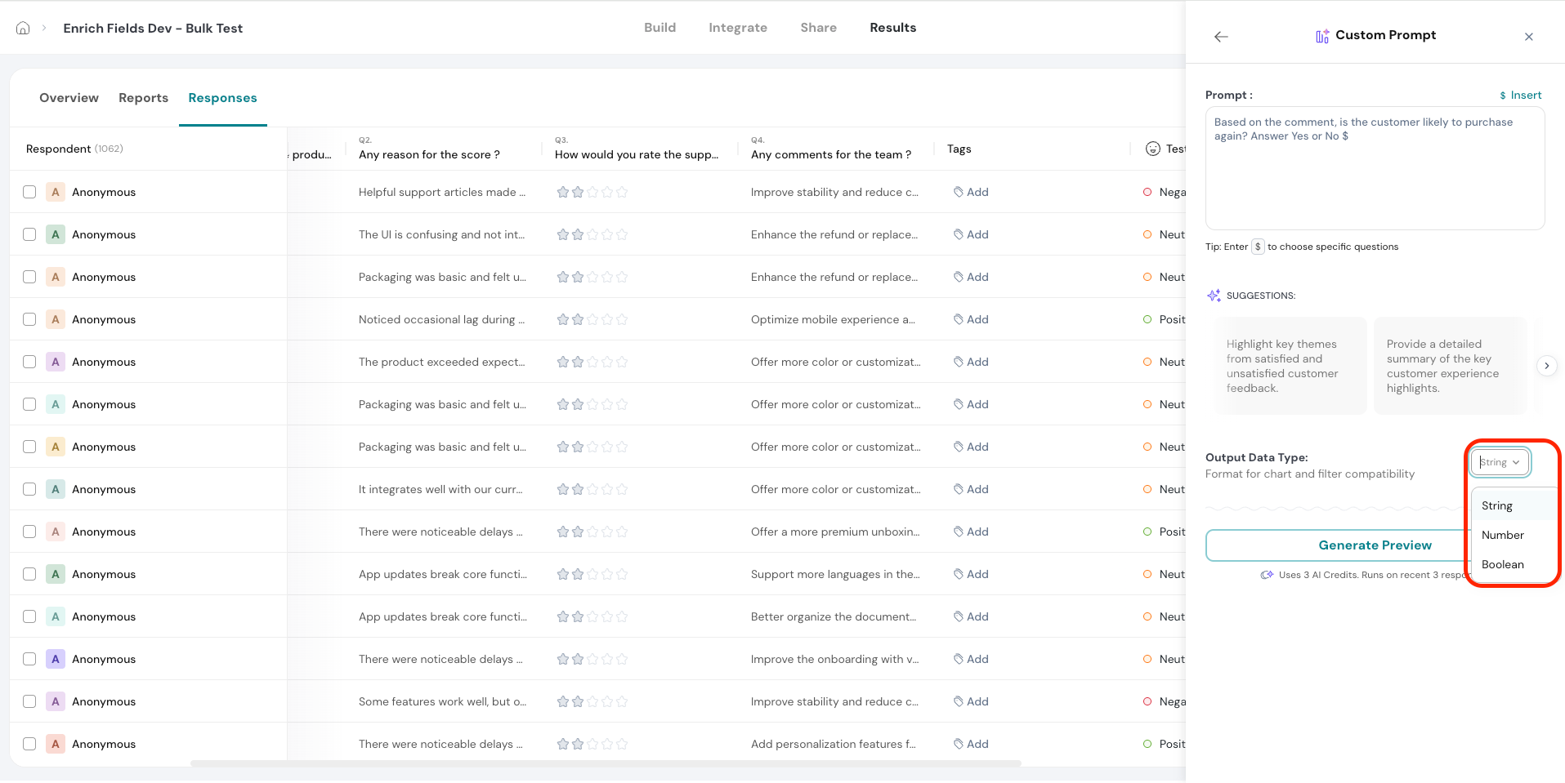Click next arrow for more suggestions
Viewport: 1565px width, 783px height.
coord(1546,366)
